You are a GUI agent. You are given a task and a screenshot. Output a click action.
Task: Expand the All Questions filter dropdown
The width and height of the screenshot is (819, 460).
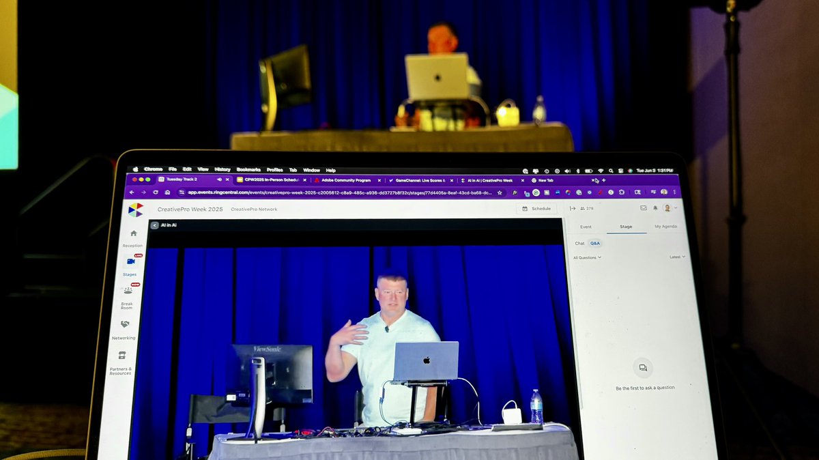click(x=587, y=257)
